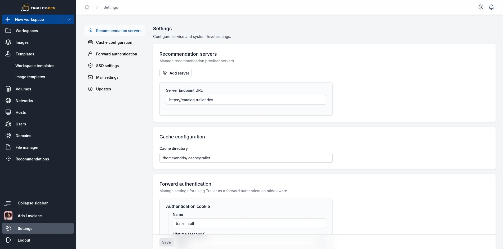Viewport: 503px width, 249px height.
Task: Click the SSO settings shield icon
Action: tap(90, 65)
